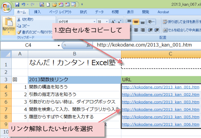Toggle middle vertical alignment
This screenshot has width=201, height=138.
pos(136,22)
